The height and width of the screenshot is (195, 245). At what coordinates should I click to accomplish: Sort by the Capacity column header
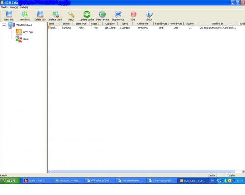110,24
